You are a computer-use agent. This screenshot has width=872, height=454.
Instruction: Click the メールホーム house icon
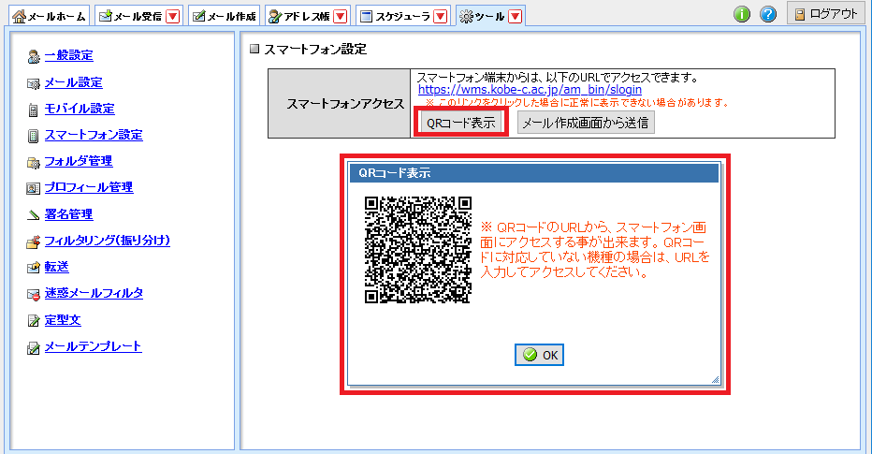click(x=20, y=17)
